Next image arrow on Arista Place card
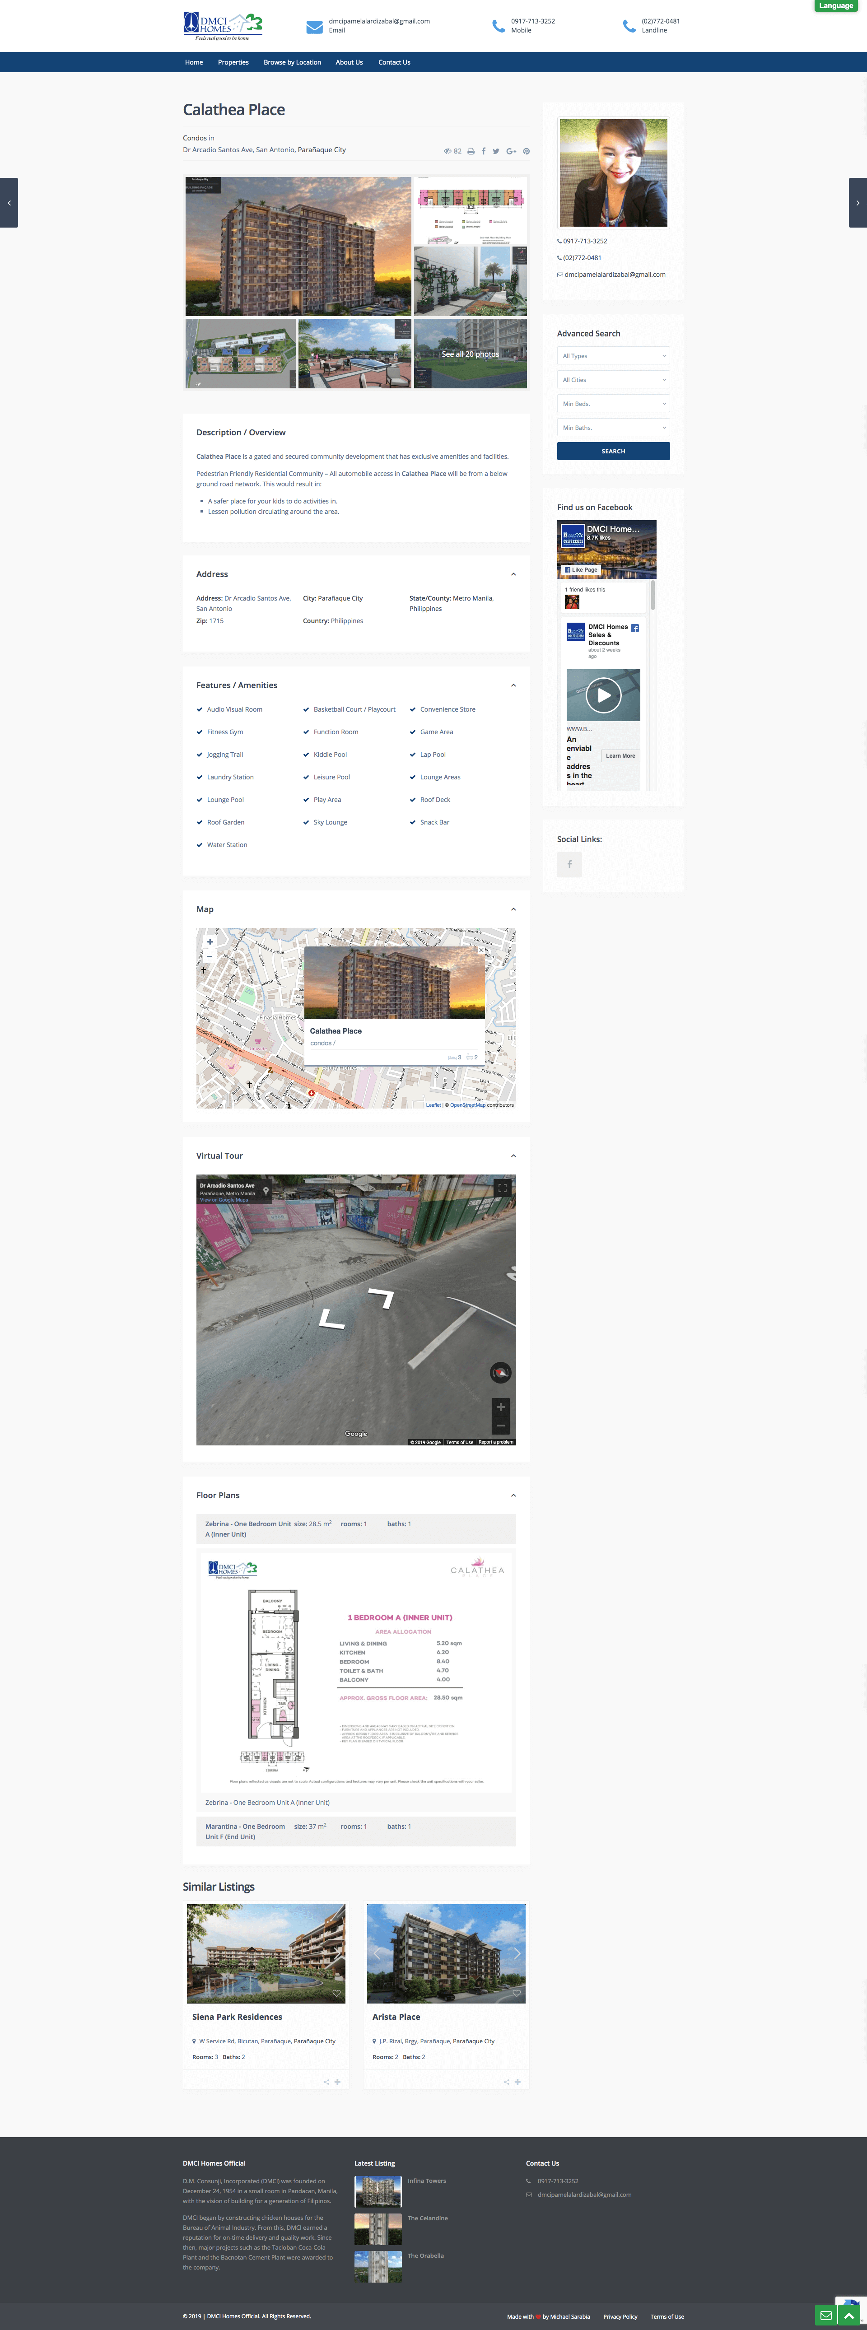 click(x=517, y=1953)
